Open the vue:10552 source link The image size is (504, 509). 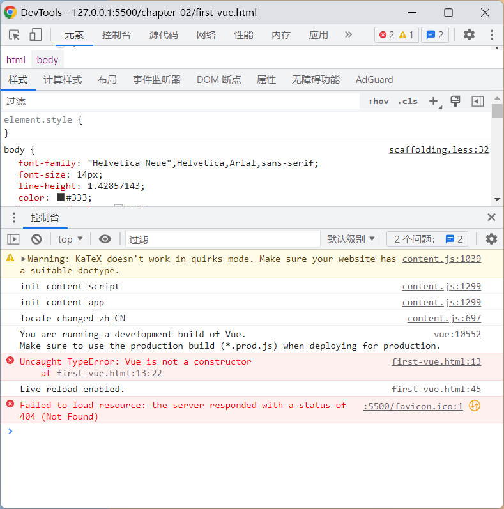[x=457, y=334]
